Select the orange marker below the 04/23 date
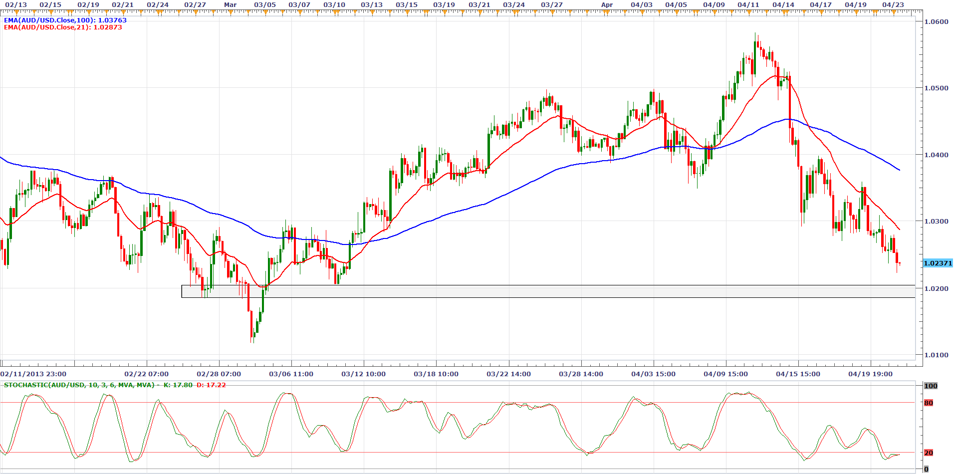Viewport: 955px width, 474px height. point(893,12)
